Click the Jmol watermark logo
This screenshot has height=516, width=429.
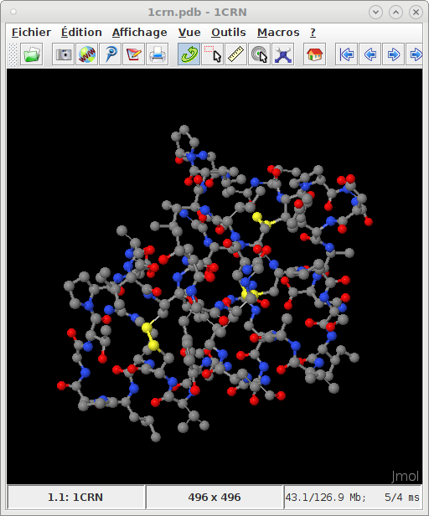point(405,476)
